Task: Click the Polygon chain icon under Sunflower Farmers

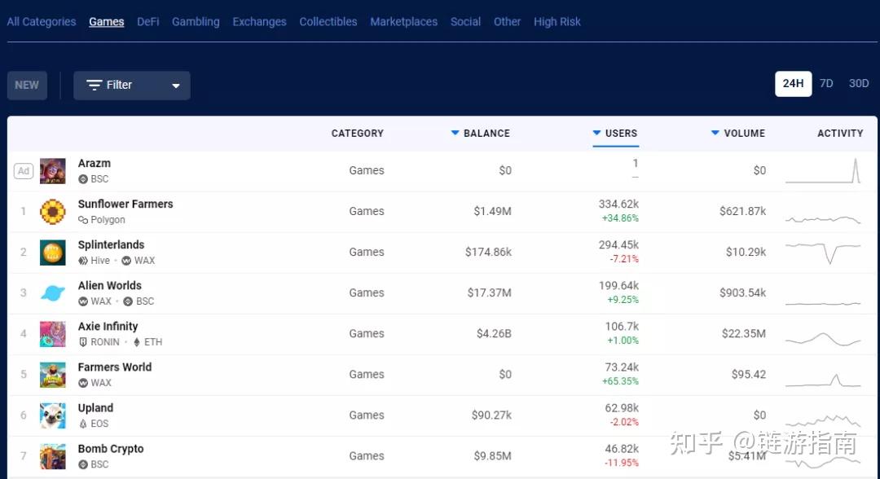Action: click(83, 220)
